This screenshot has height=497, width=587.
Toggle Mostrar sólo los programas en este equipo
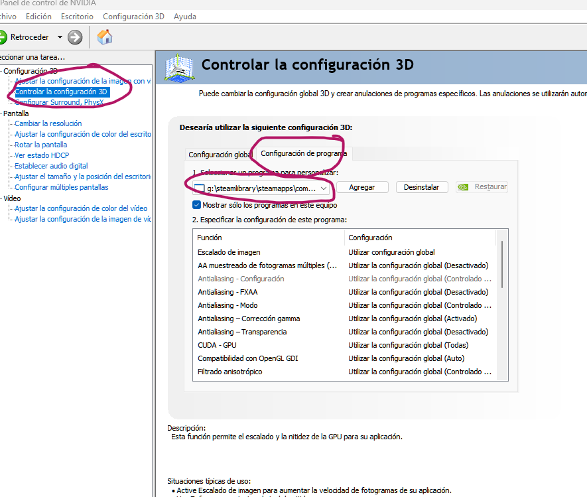point(196,205)
